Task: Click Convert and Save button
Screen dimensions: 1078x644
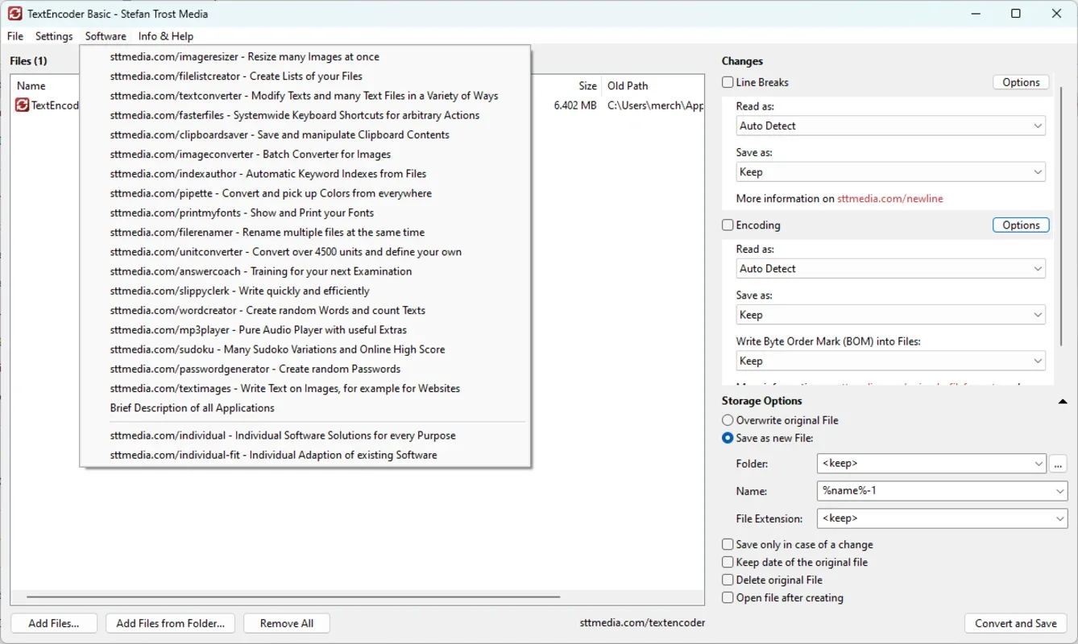Action: click(1015, 623)
